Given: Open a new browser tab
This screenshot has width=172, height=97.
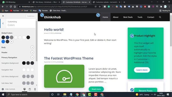Looking at the screenshot, I should point(124,2).
